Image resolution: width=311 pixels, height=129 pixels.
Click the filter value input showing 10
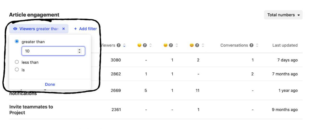pos(49,51)
